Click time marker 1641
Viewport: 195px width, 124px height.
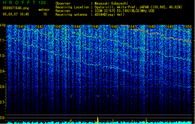(21, 27)
